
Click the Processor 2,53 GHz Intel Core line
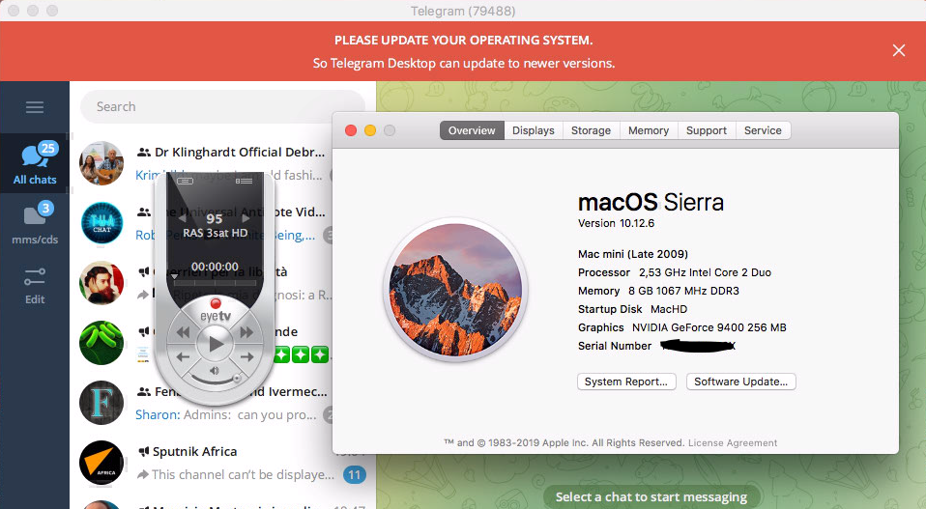pos(675,272)
